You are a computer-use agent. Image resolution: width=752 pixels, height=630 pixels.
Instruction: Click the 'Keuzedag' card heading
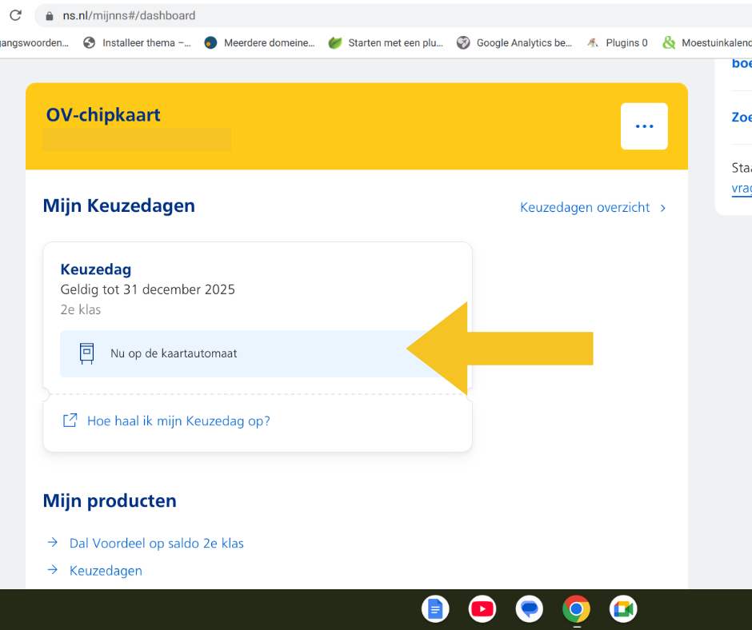pos(96,269)
